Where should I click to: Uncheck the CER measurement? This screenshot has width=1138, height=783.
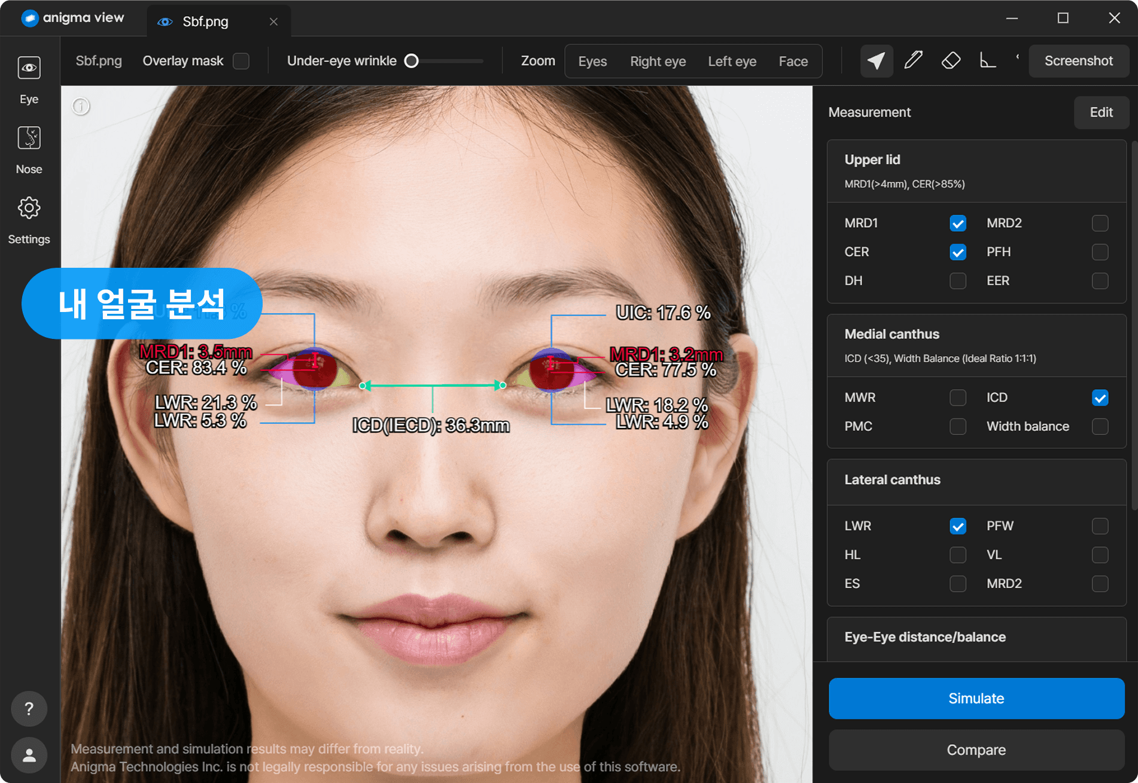(x=958, y=252)
